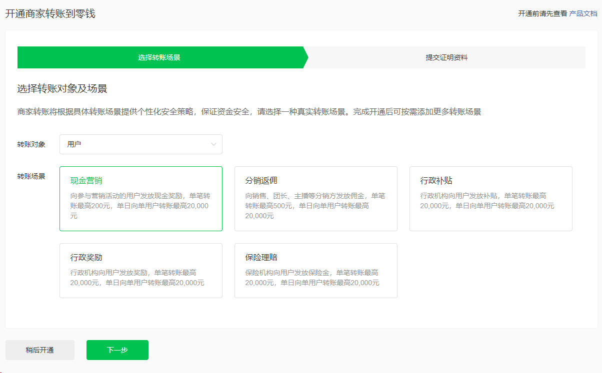Open the 产品文档 link
This screenshot has height=373, width=602.
point(583,13)
